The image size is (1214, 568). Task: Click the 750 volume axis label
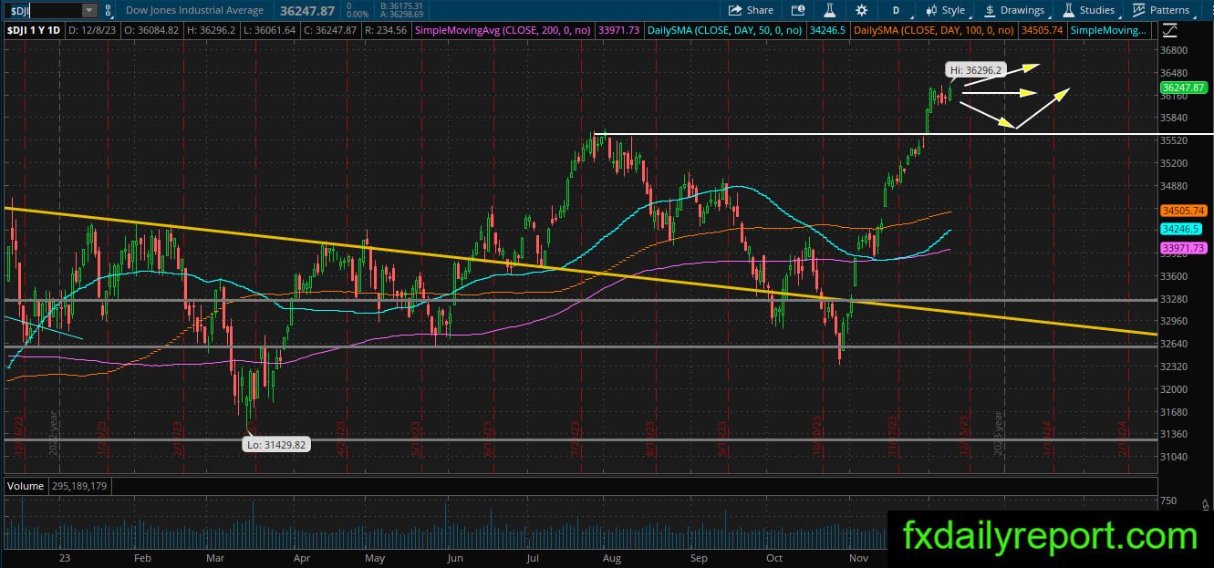click(1168, 501)
